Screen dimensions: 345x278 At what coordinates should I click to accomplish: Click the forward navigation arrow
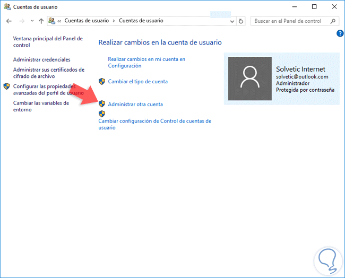(x=22, y=21)
